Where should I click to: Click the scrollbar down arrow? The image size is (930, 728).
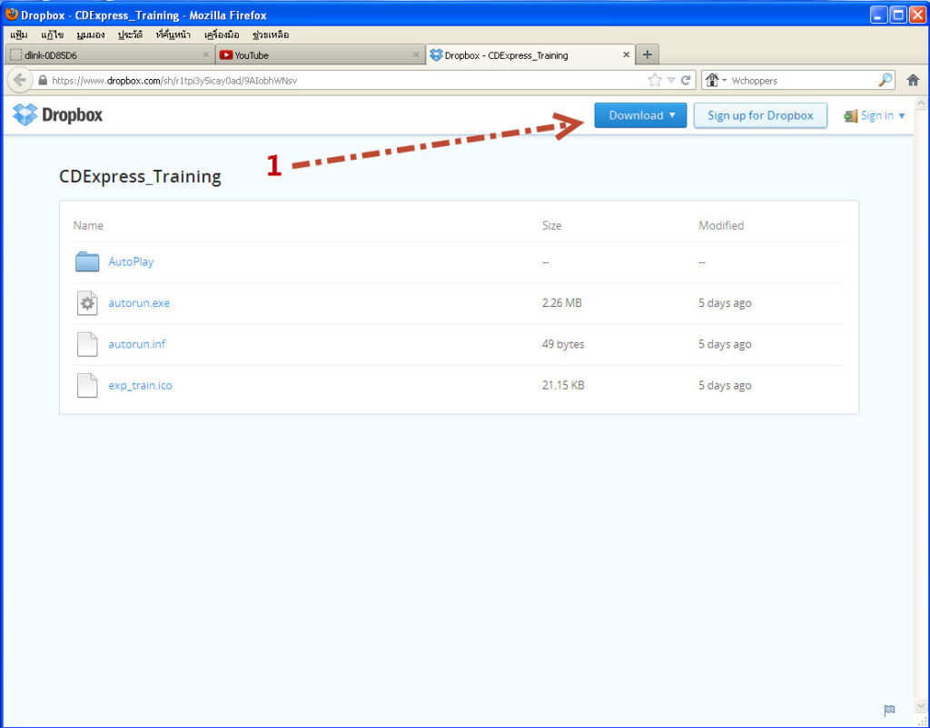(921, 705)
